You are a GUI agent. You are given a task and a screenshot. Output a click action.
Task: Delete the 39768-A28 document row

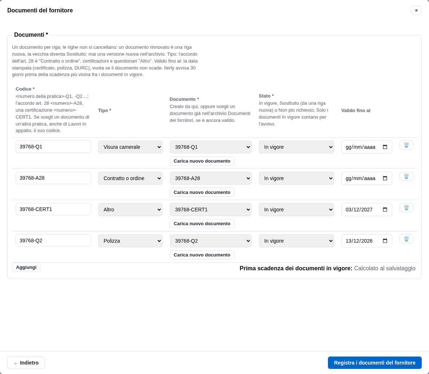coord(406,176)
